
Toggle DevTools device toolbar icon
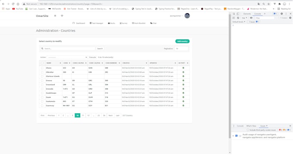point(238,14)
